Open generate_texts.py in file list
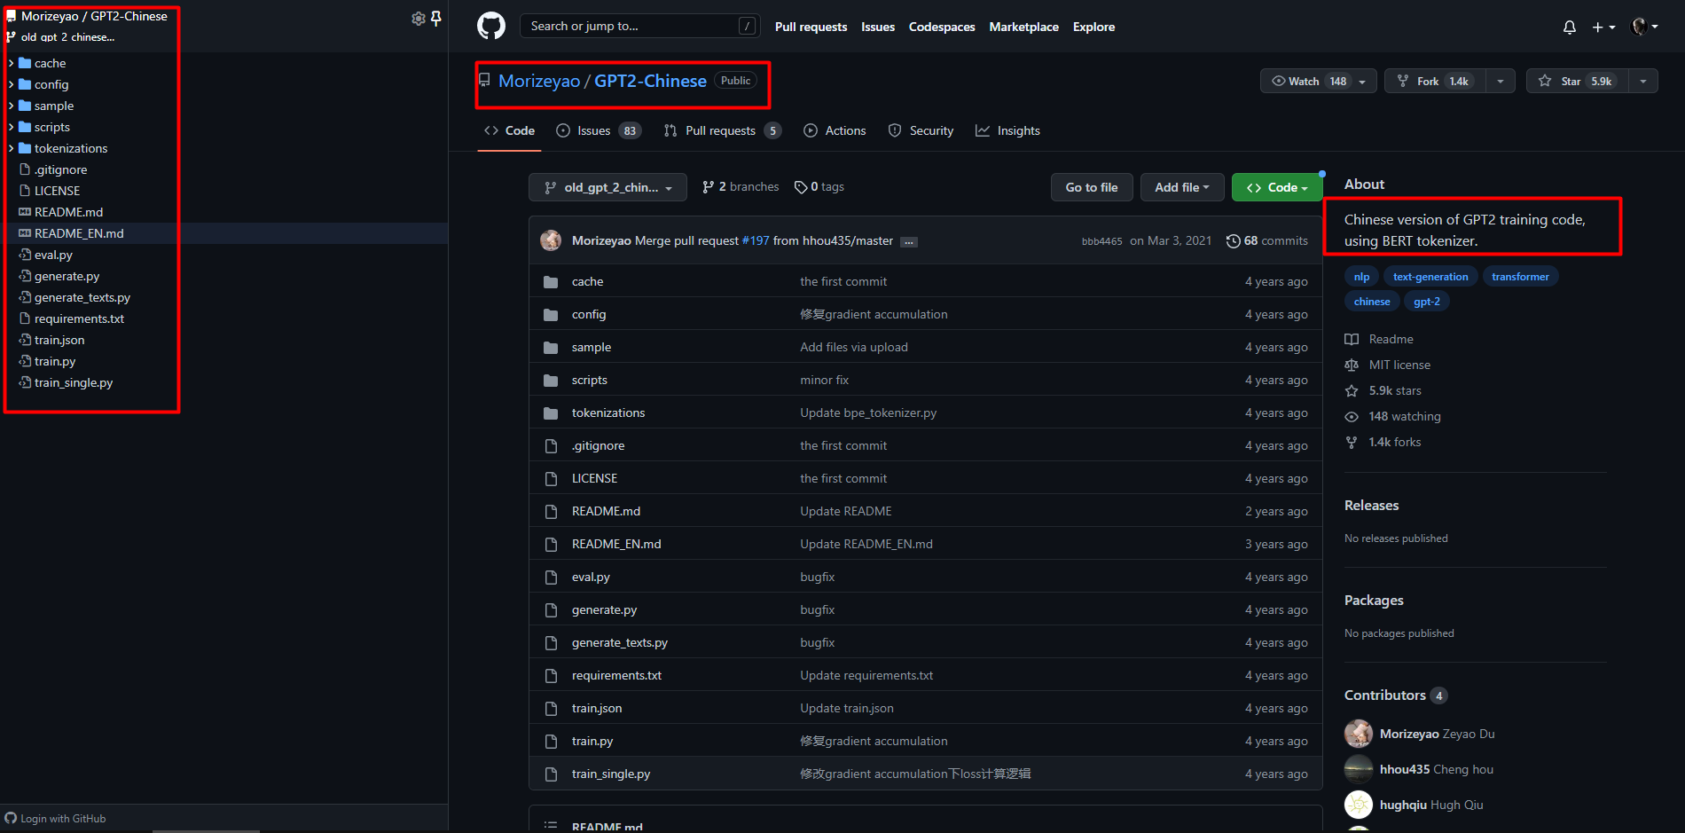The width and height of the screenshot is (1685, 833). tap(619, 642)
